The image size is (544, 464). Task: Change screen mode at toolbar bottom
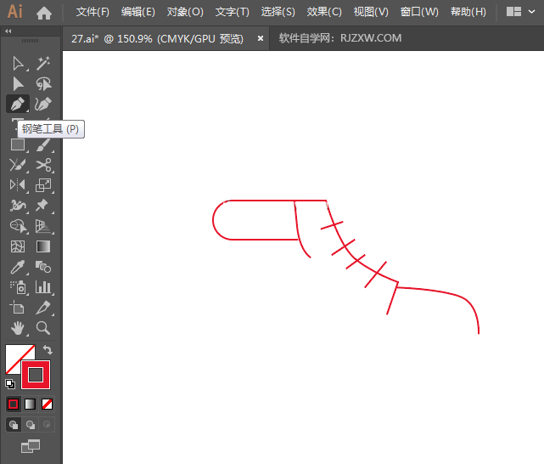[x=31, y=446]
